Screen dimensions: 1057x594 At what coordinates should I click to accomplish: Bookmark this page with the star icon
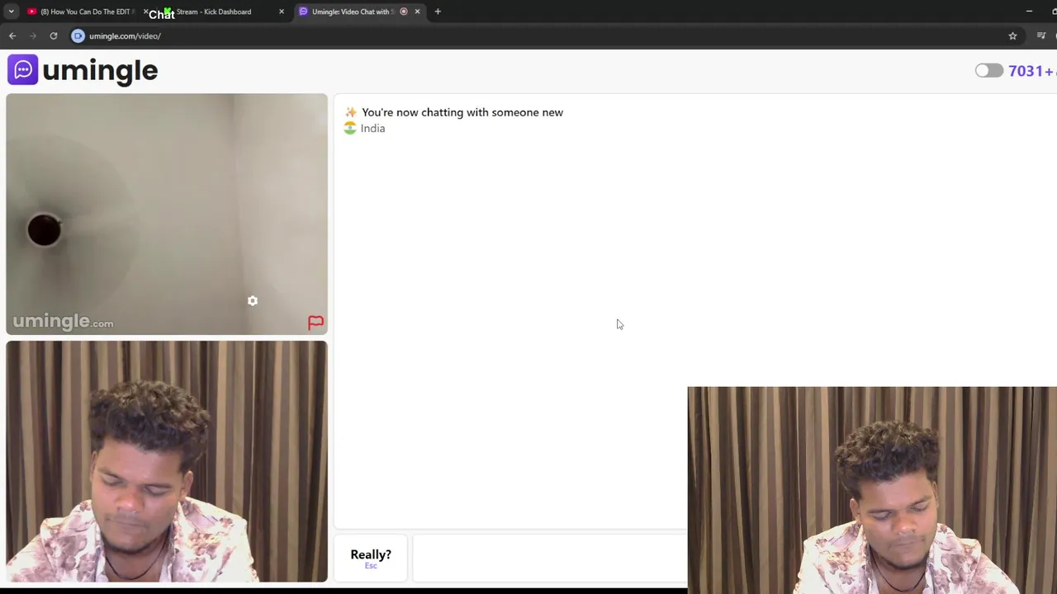coord(1012,35)
